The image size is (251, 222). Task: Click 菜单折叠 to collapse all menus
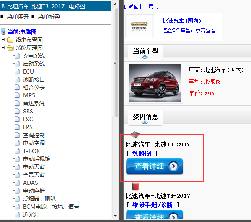point(49,17)
